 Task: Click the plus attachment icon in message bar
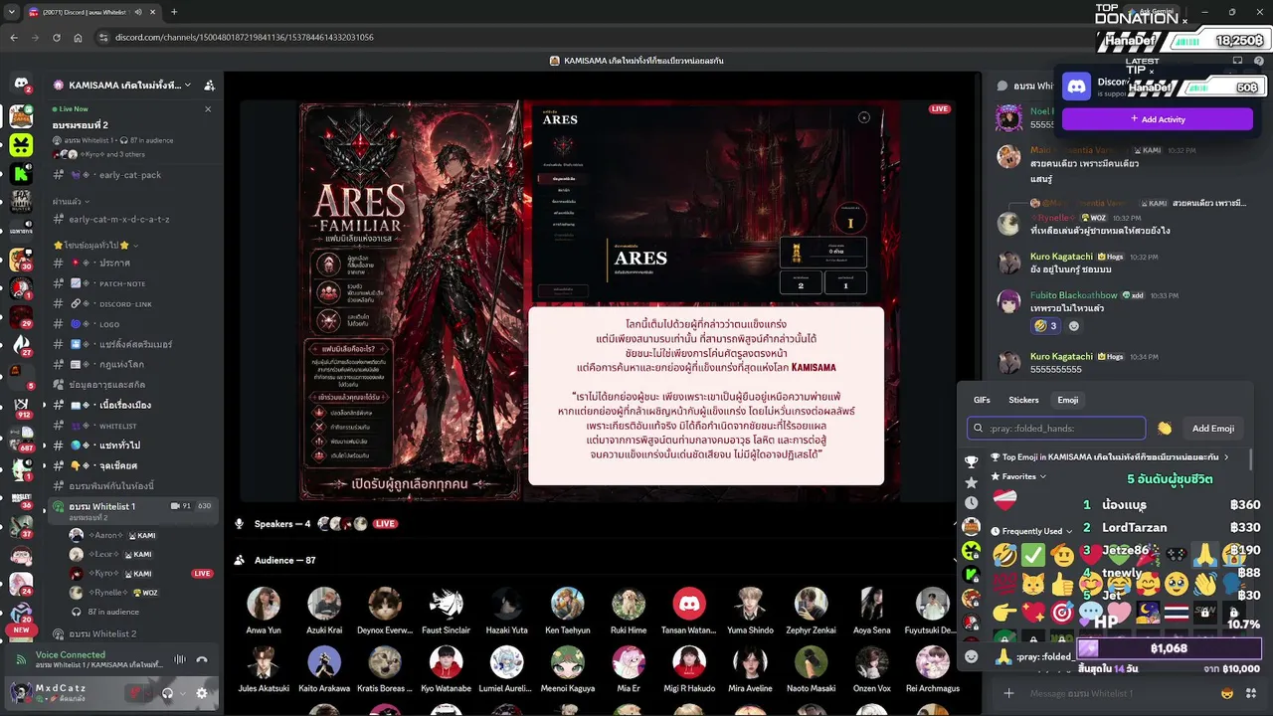pos(1008,693)
